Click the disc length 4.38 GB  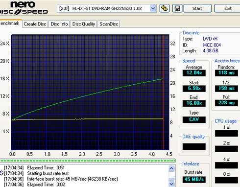tap(211, 51)
